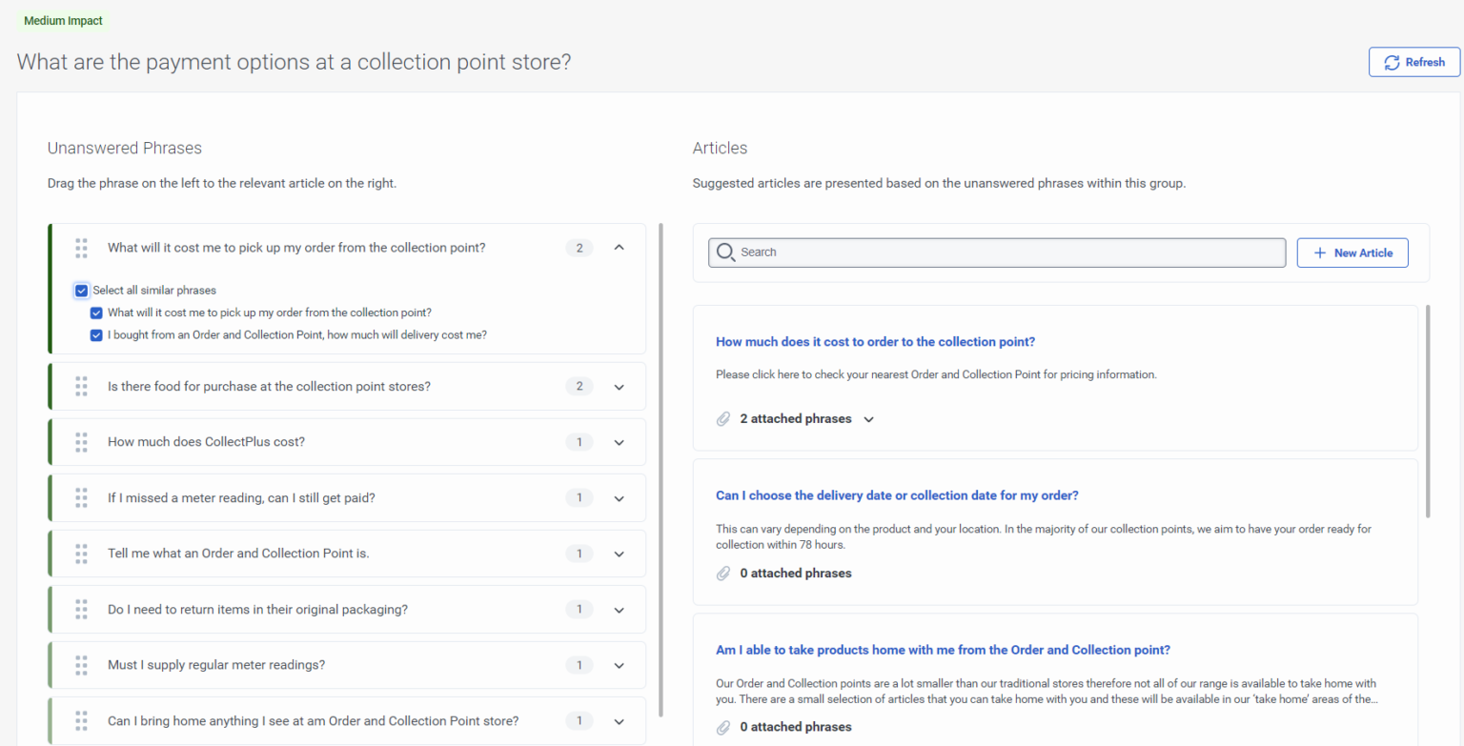The height and width of the screenshot is (746, 1464).
Task: Click inside the article Search field
Action: [996, 252]
